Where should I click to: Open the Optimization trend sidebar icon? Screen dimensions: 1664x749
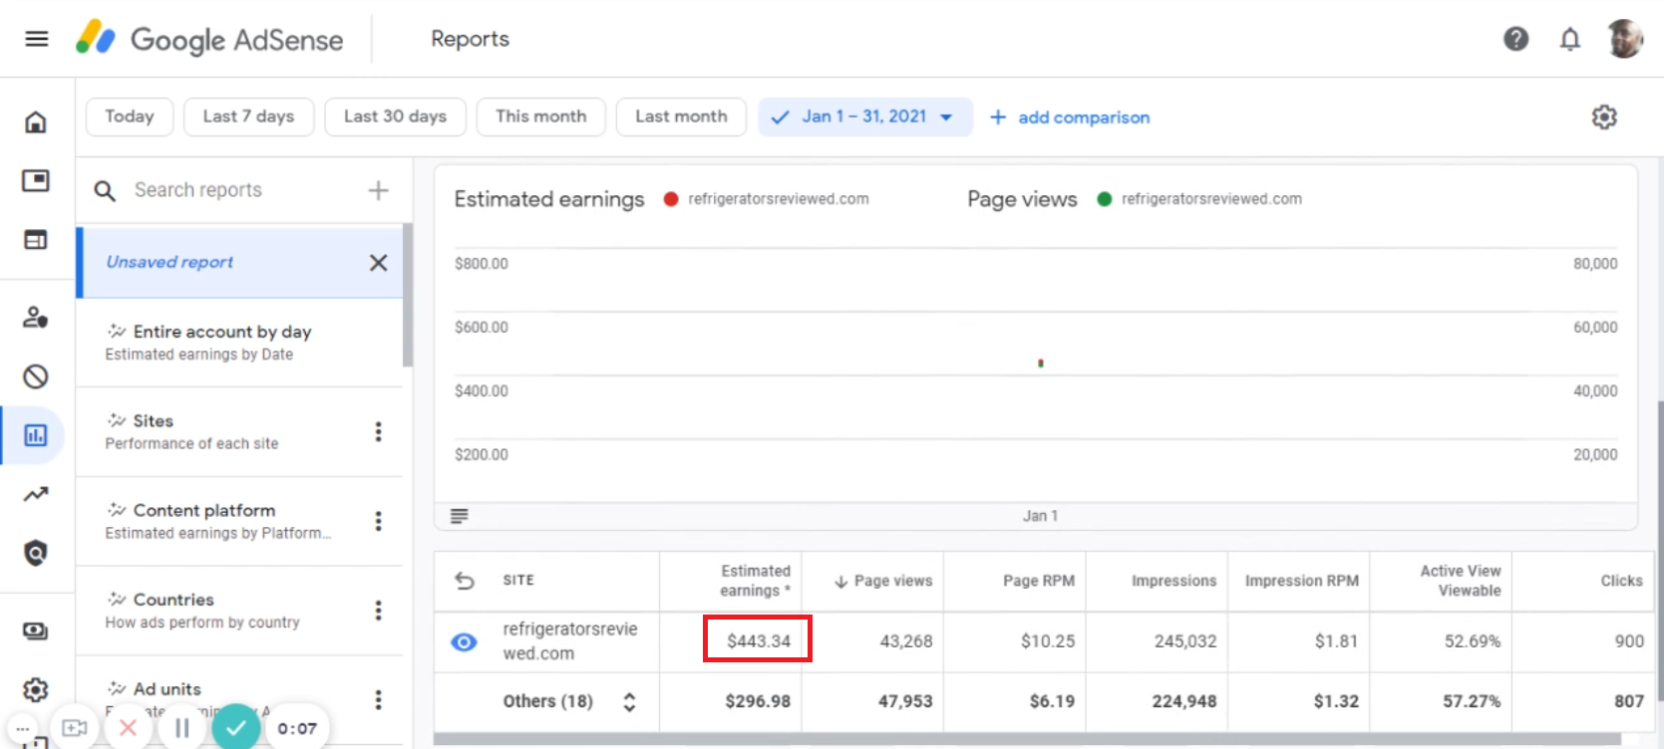tap(36, 494)
